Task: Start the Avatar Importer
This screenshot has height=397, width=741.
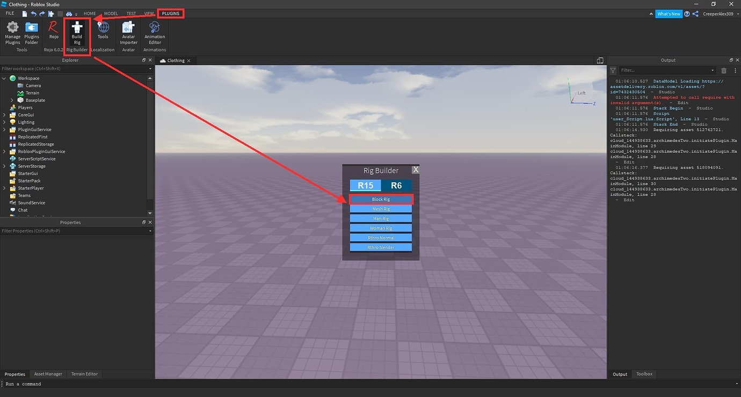Action: [x=128, y=31]
